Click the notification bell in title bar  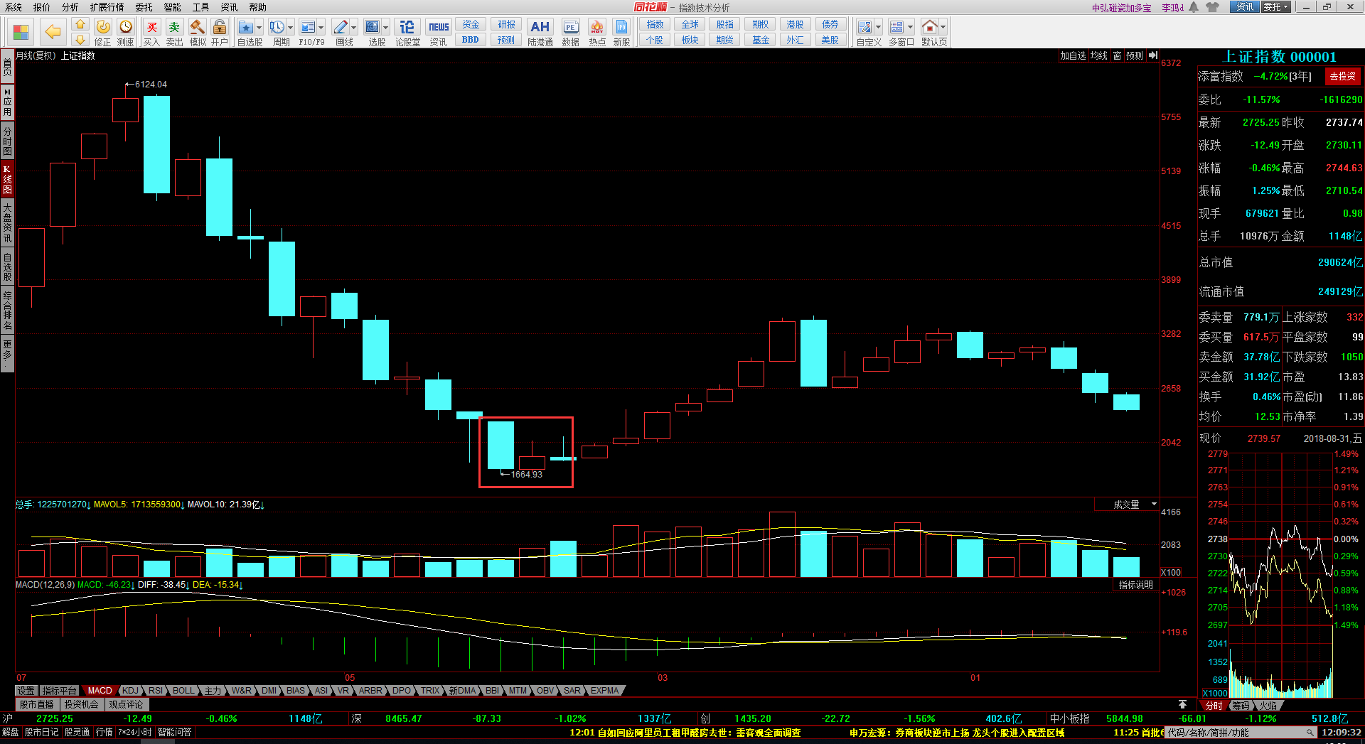click(1194, 7)
